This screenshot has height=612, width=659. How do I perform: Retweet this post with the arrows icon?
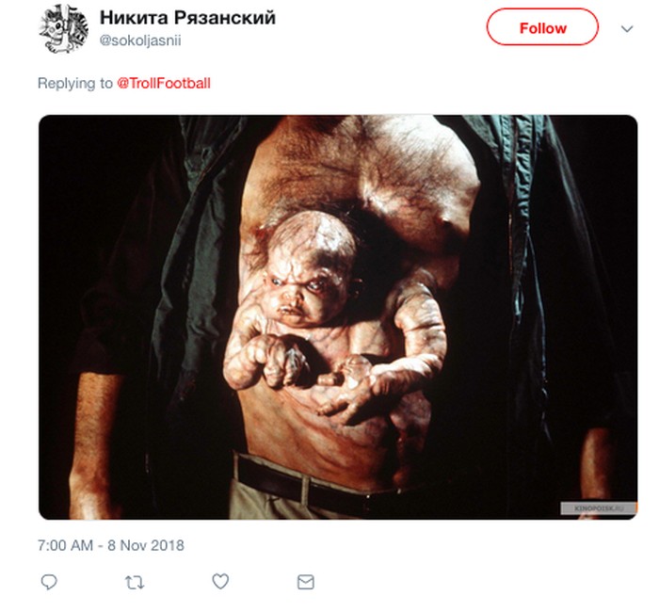coord(135,583)
